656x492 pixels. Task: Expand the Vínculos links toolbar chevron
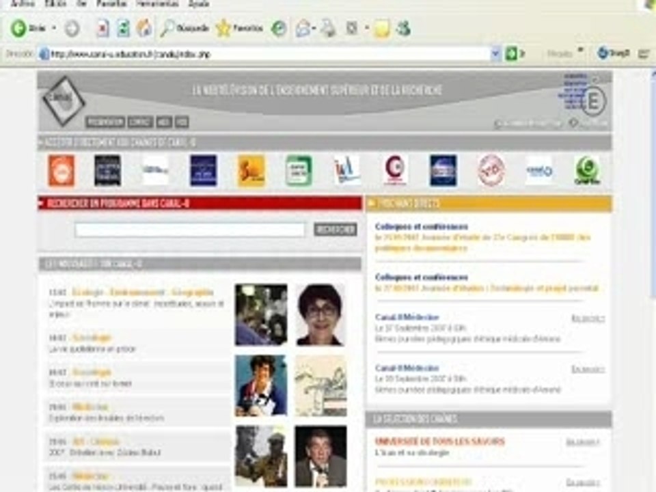coord(580,51)
